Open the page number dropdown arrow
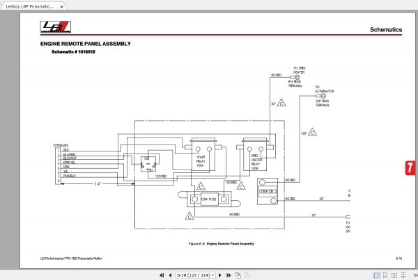Viewport: 418px width, 280px height. pos(213,275)
